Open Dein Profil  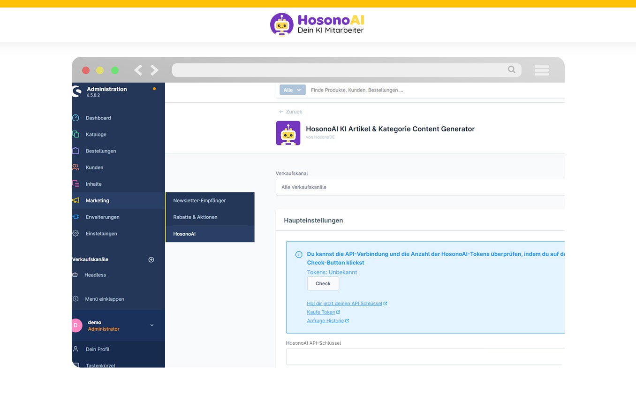98,349
